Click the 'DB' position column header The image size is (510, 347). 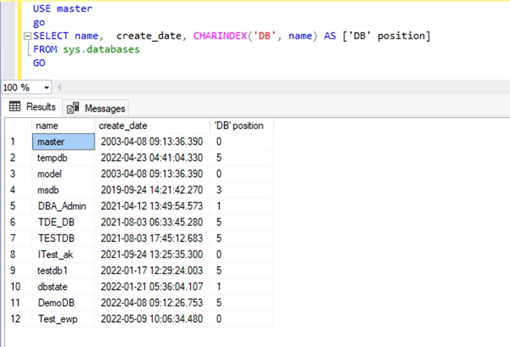(x=242, y=126)
